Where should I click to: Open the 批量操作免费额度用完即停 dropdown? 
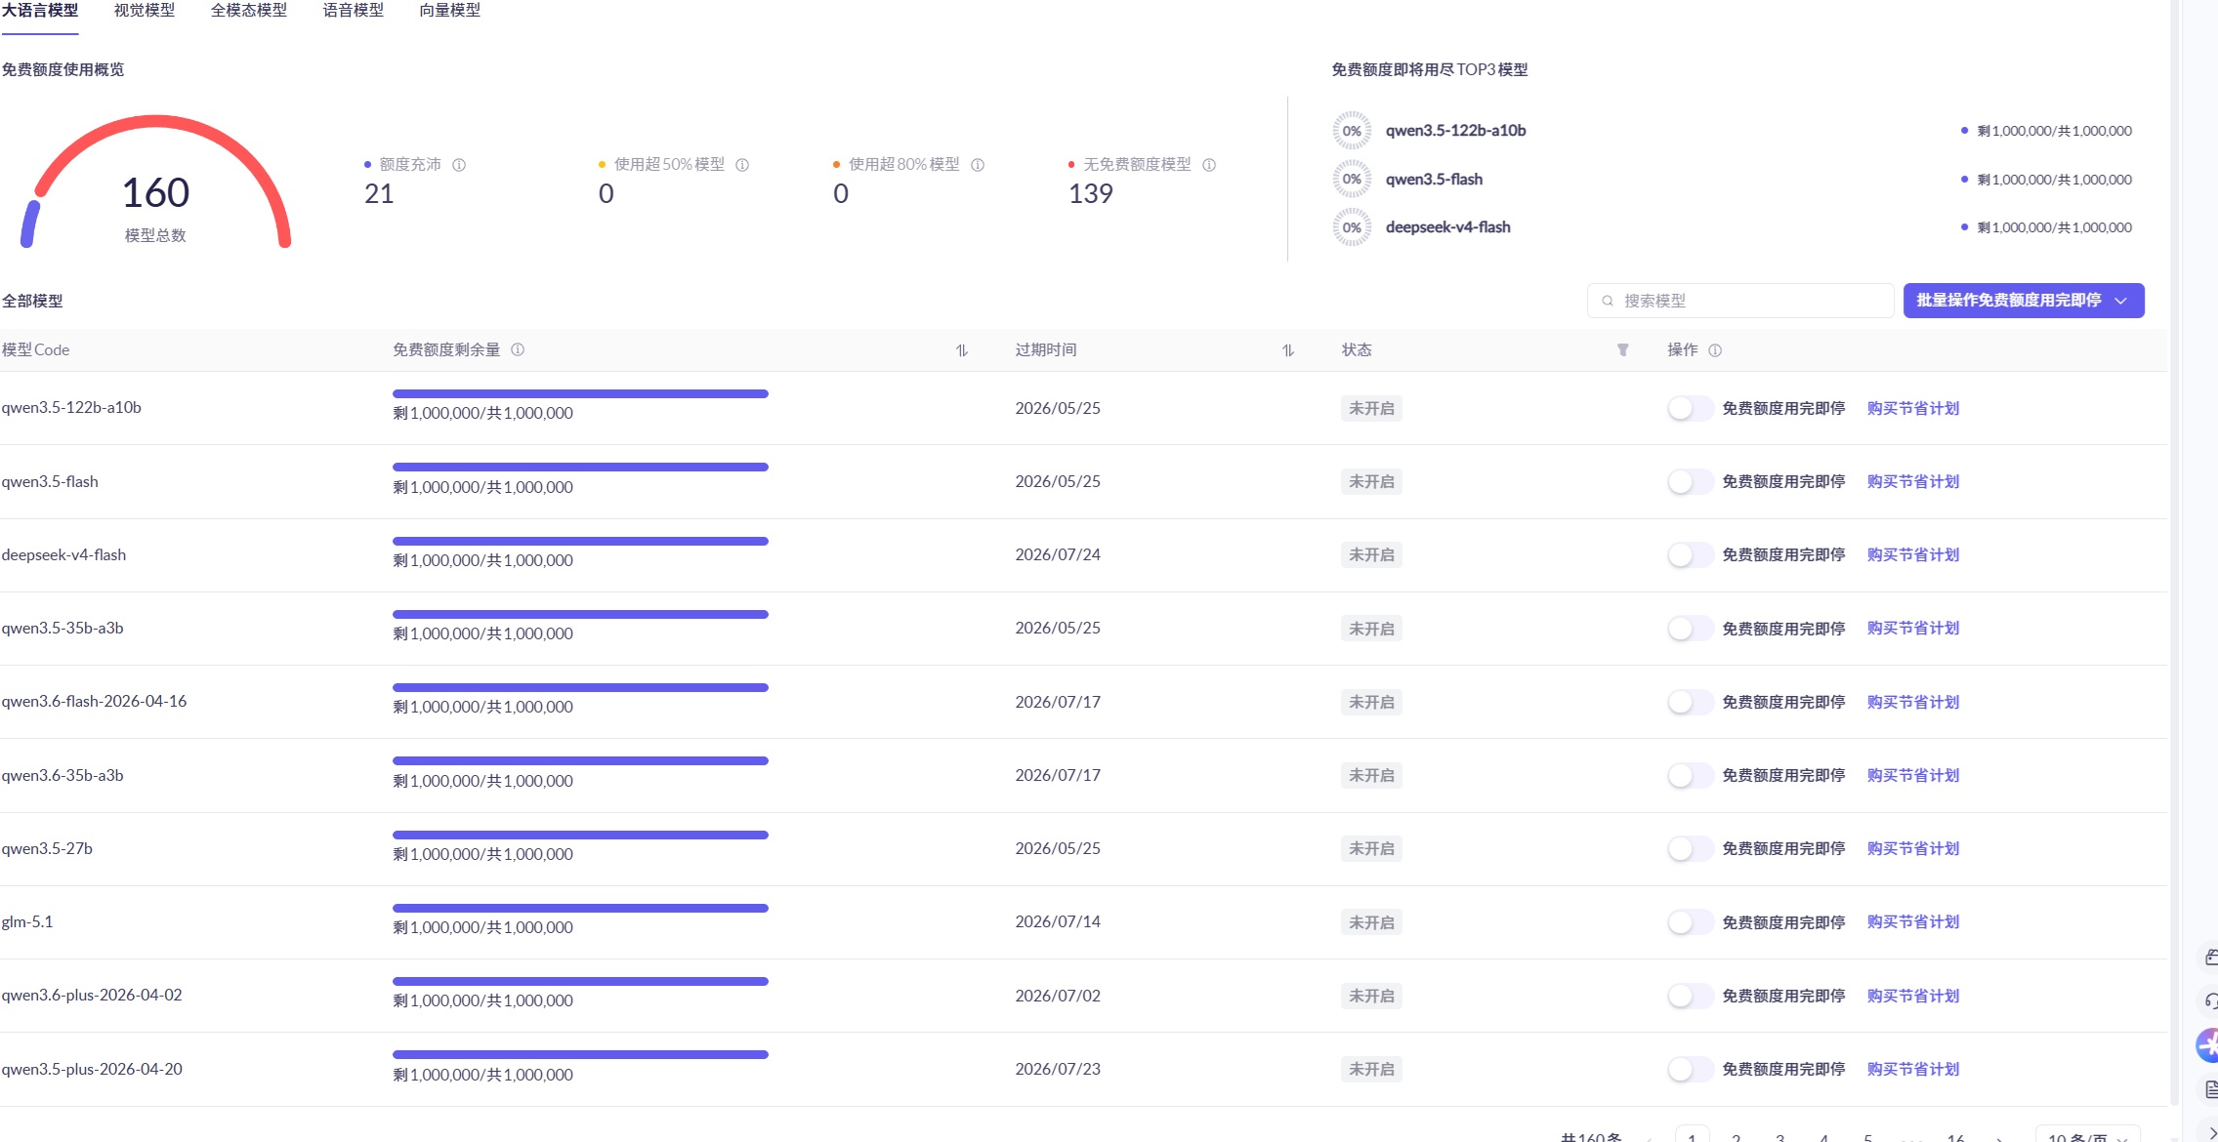(x=2024, y=301)
